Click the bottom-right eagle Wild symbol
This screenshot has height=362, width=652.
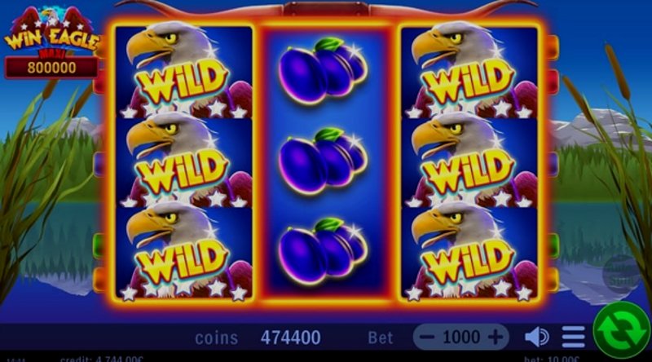point(469,253)
